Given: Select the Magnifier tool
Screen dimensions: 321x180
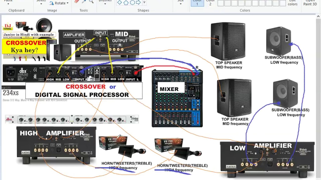Looking at the screenshot, I should [91, 1].
